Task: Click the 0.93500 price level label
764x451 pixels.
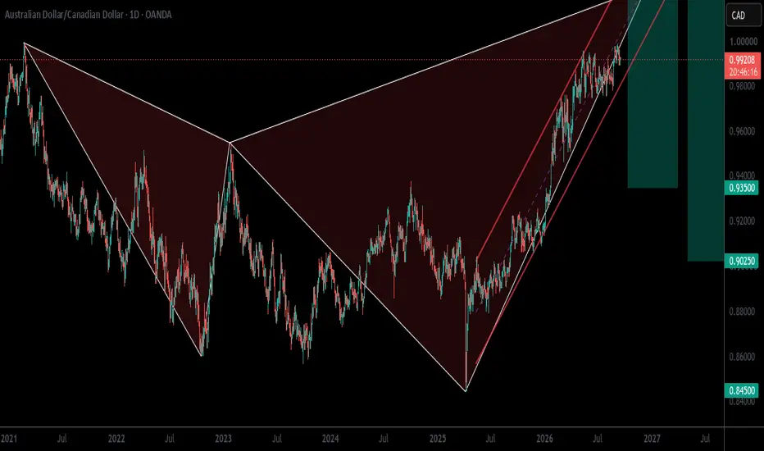Action: pyautogui.click(x=742, y=189)
